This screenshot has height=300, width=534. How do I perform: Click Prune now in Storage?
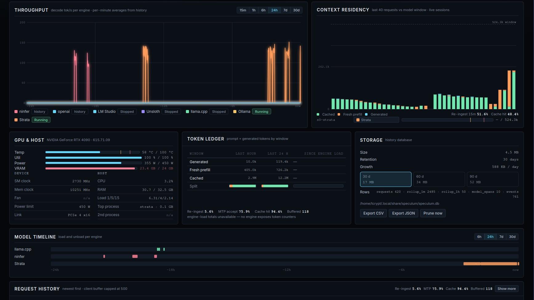tap(433, 213)
